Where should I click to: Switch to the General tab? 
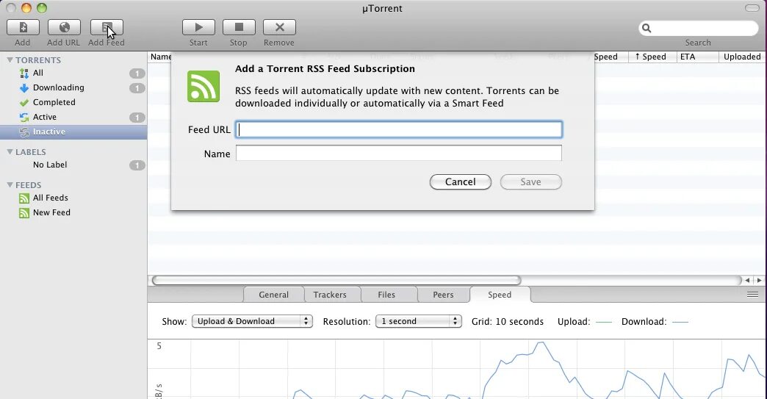click(x=273, y=295)
